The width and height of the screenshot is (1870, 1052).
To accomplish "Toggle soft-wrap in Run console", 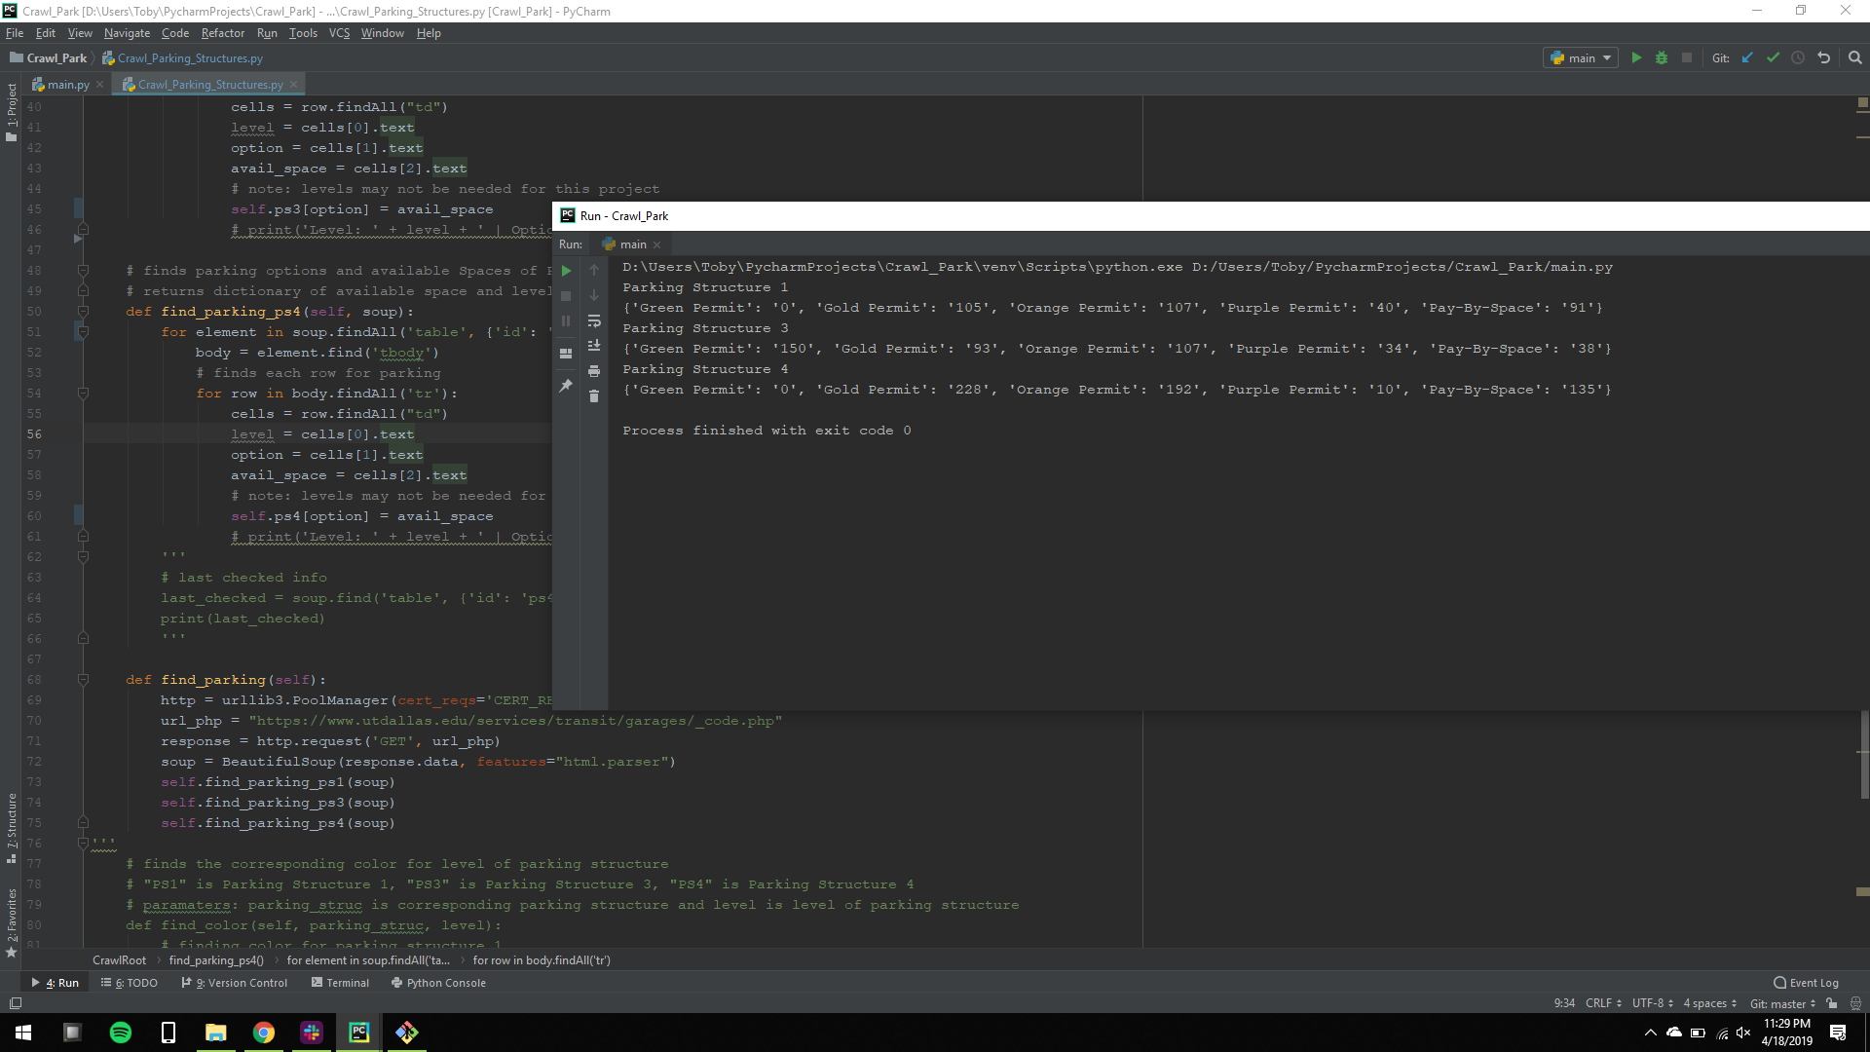I will pos(594,321).
